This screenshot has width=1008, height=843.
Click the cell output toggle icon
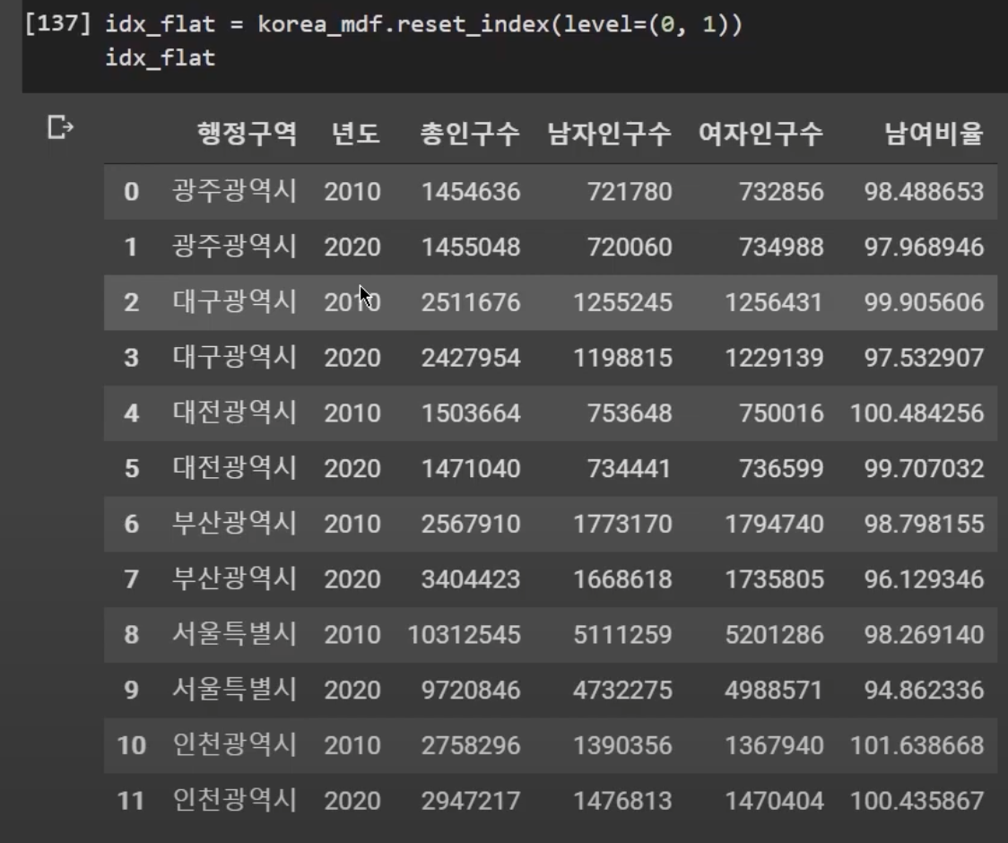(x=60, y=127)
